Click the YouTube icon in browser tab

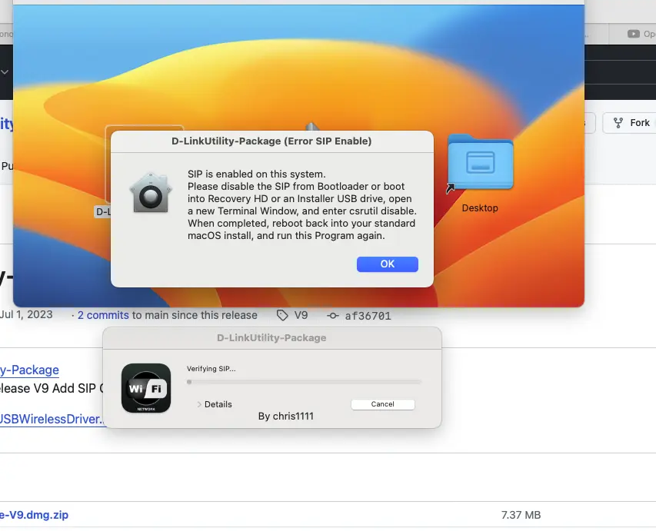(x=634, y=34)
